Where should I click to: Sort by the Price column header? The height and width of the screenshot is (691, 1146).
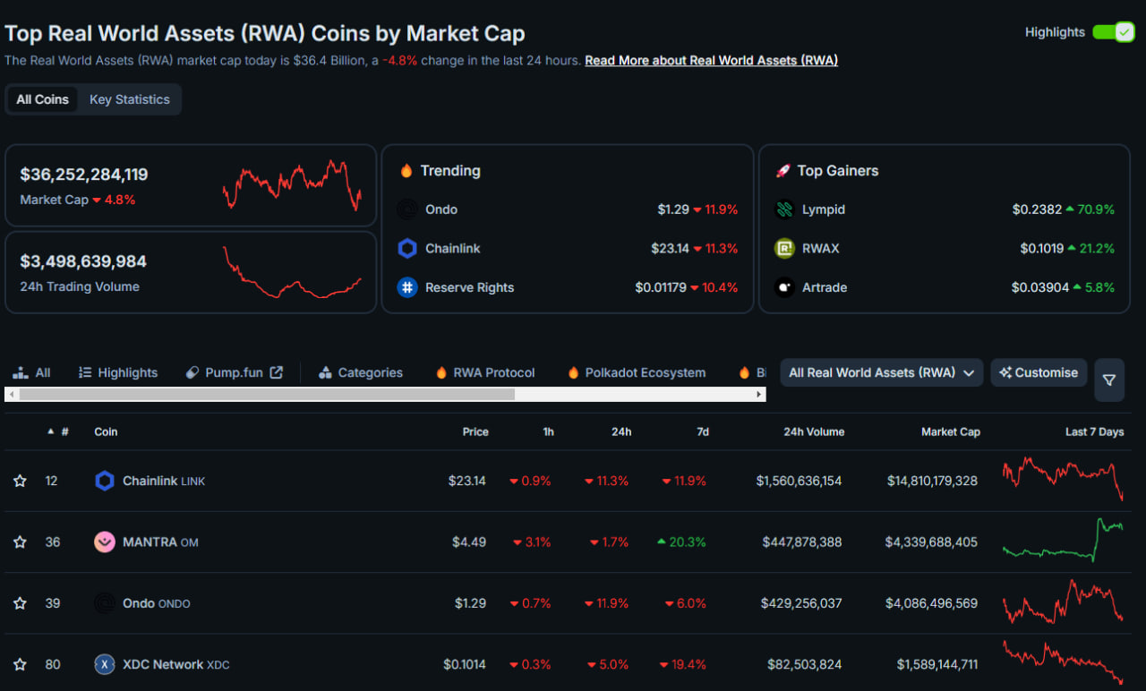[x=475, y=431]
